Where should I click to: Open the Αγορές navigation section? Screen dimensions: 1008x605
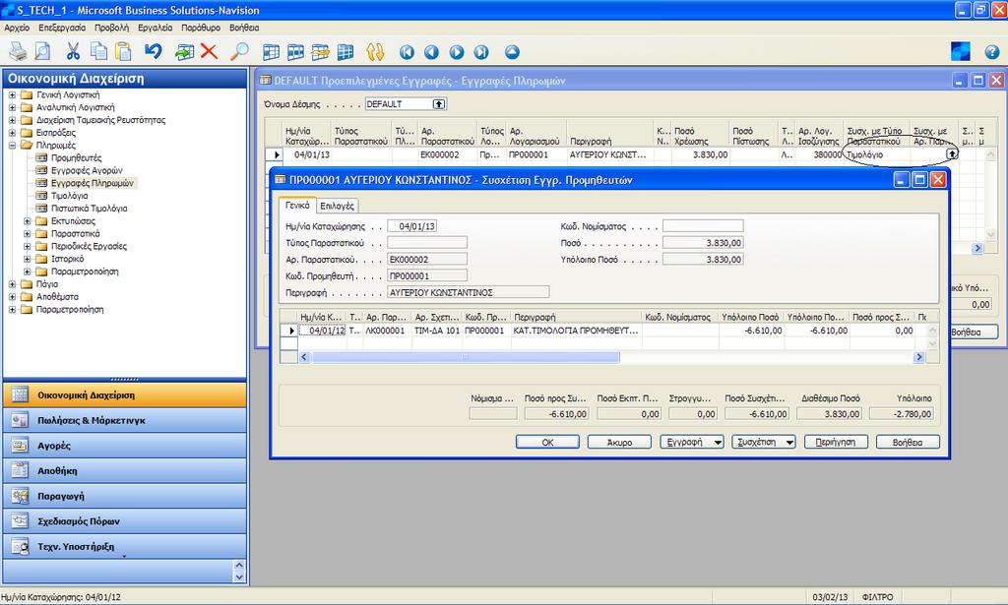(x=125, y=445)
